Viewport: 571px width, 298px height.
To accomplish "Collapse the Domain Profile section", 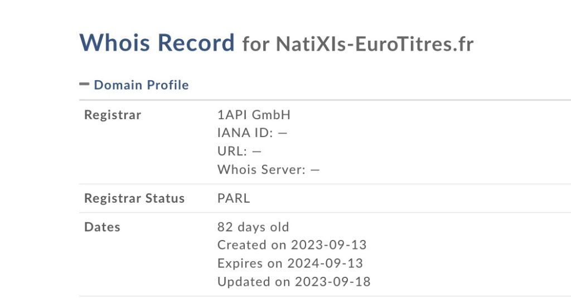I will point(84,84).
